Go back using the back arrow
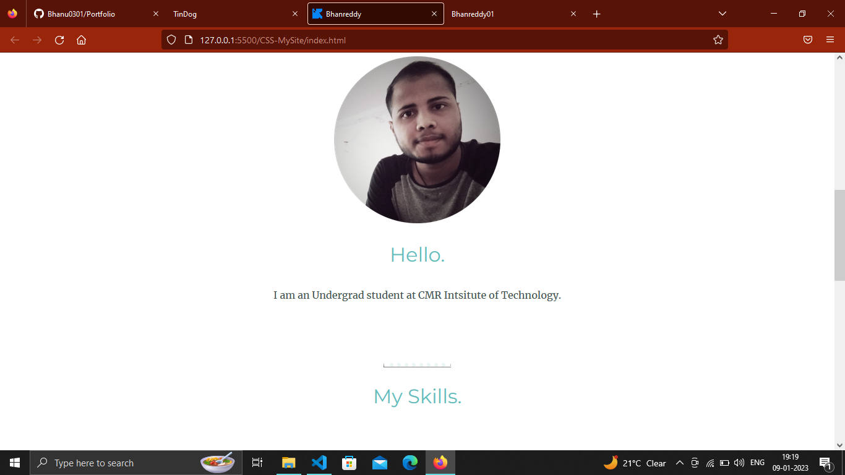This screenshot has height=475, width=845. point(14,40)
